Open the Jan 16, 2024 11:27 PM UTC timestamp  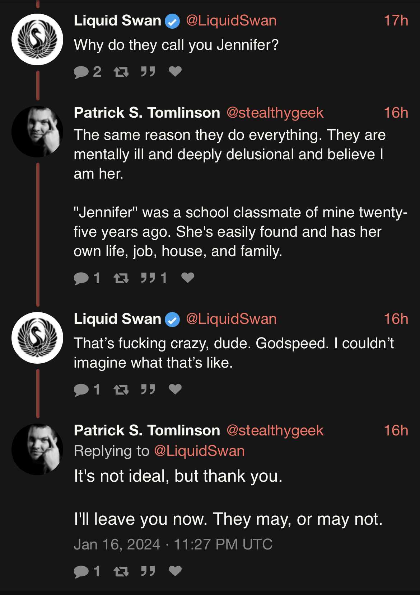[x=173, y=544]
